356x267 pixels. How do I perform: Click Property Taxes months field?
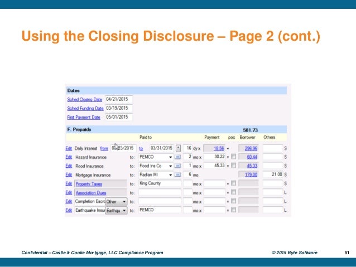[x=187, y=183]
